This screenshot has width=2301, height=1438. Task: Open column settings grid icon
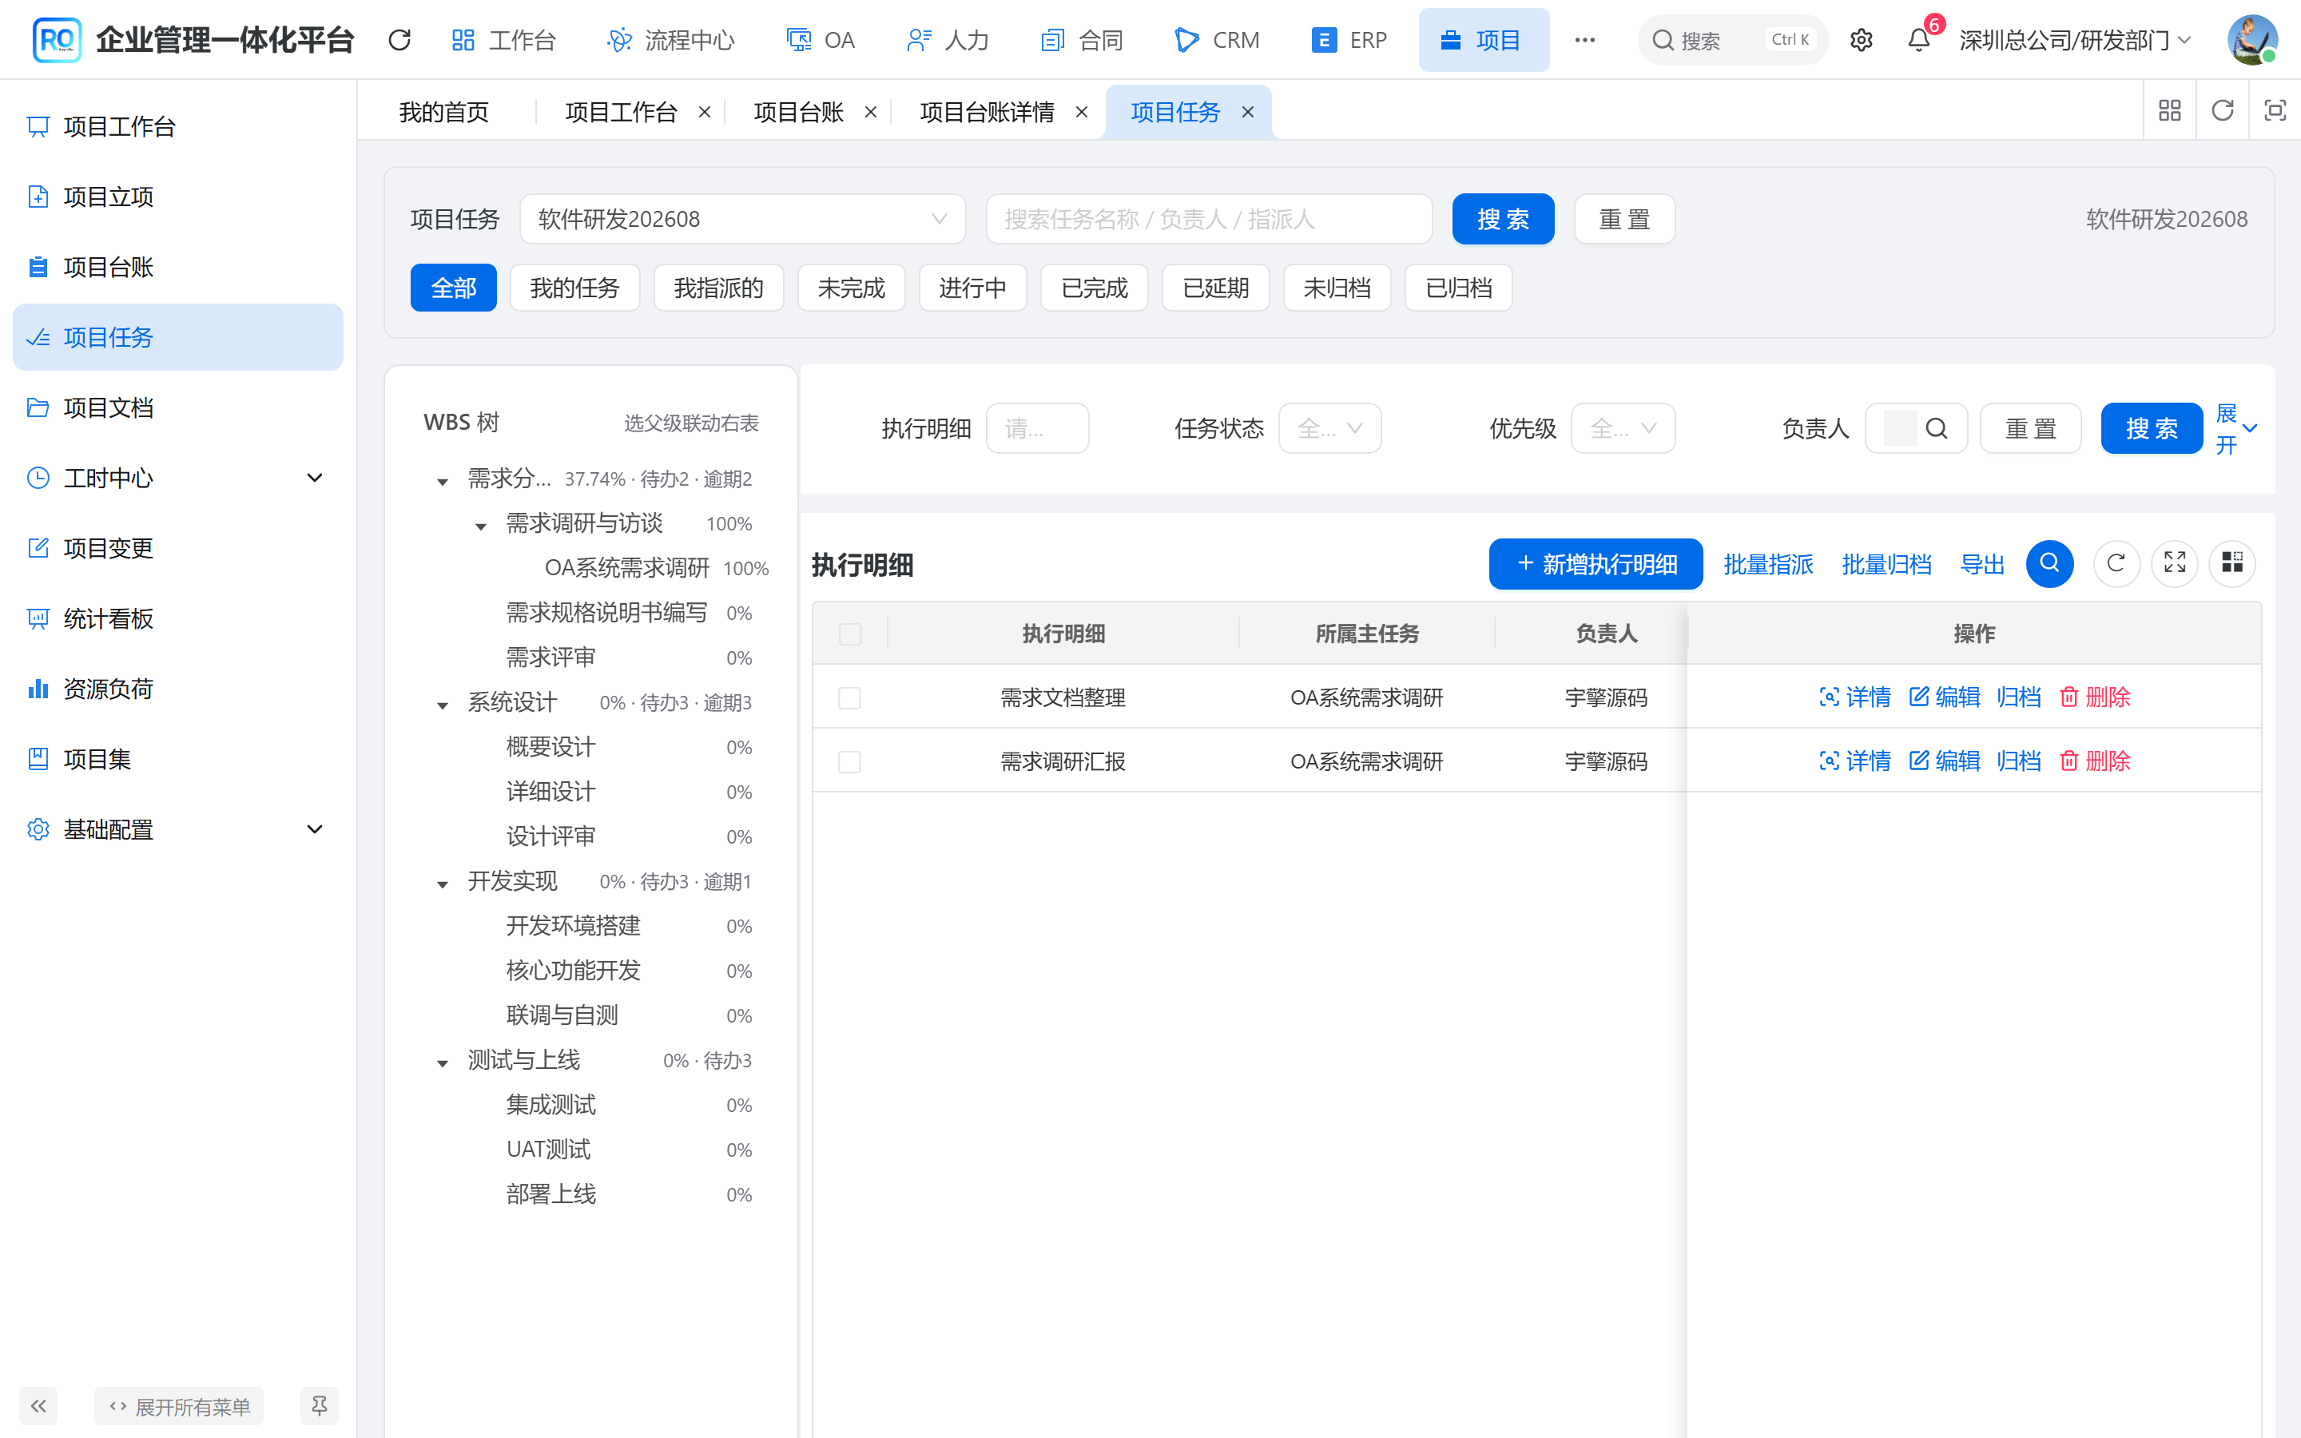2231,564
